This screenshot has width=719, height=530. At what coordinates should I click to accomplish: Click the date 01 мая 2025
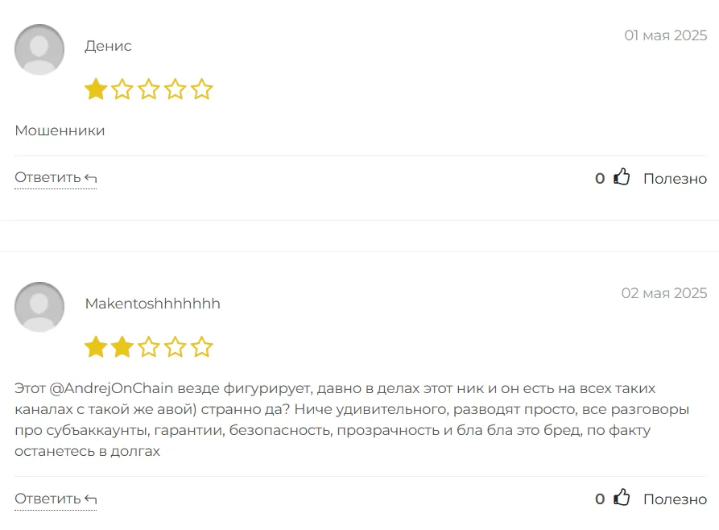[665, 35]
